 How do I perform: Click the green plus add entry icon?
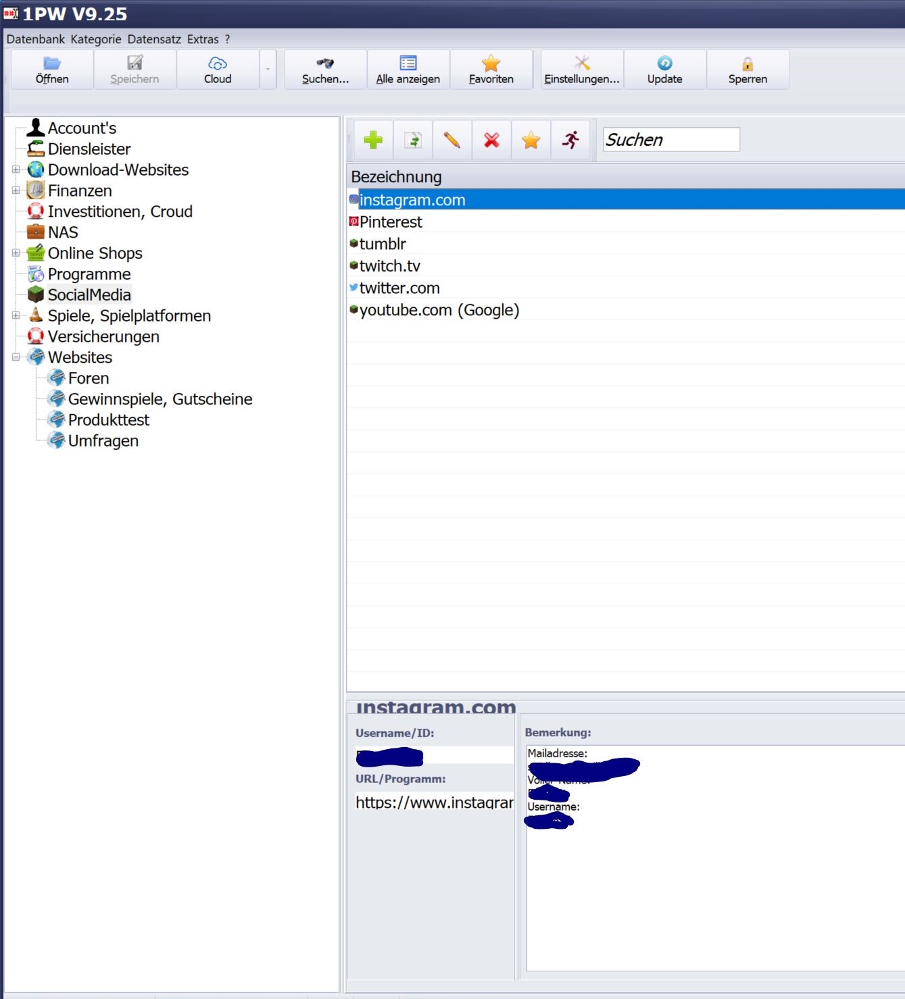click(x=373, y=140)
